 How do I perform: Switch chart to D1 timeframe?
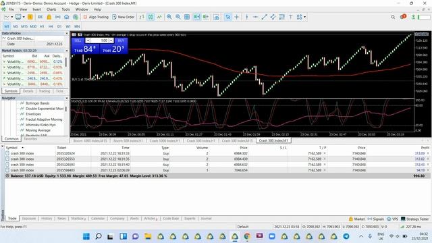tap(59, 26)
